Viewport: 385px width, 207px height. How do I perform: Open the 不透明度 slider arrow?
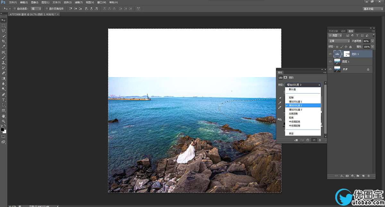coord(372,41)
